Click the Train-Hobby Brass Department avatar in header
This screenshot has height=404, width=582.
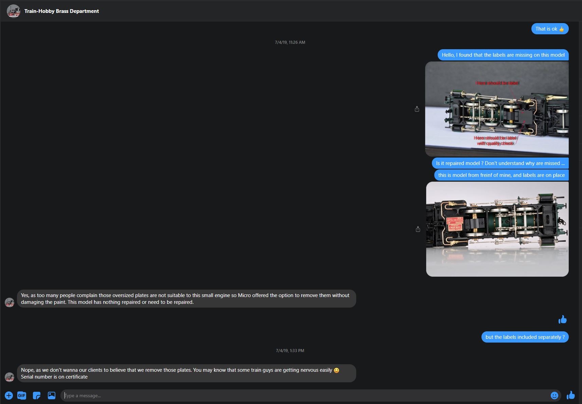click(x=14, y=11)
